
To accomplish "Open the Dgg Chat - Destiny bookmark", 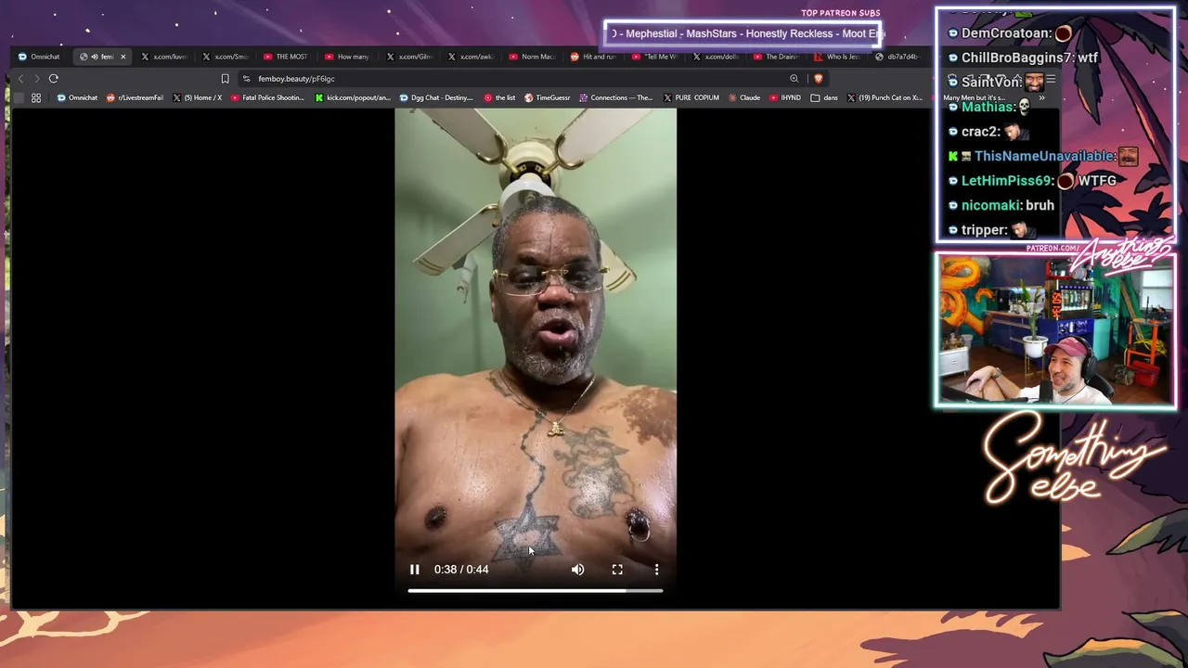I will [436, 97].
